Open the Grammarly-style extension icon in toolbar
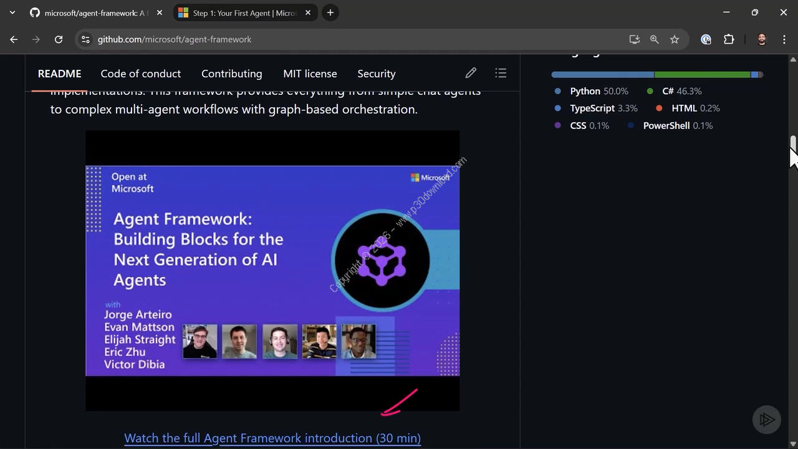This screenshot has height=449, width=798. (x=706, y=39)
